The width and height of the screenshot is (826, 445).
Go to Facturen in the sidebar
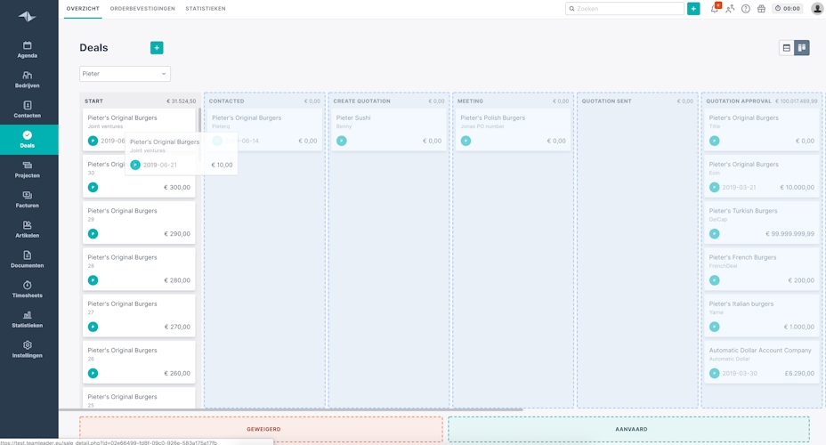point(28,199)
